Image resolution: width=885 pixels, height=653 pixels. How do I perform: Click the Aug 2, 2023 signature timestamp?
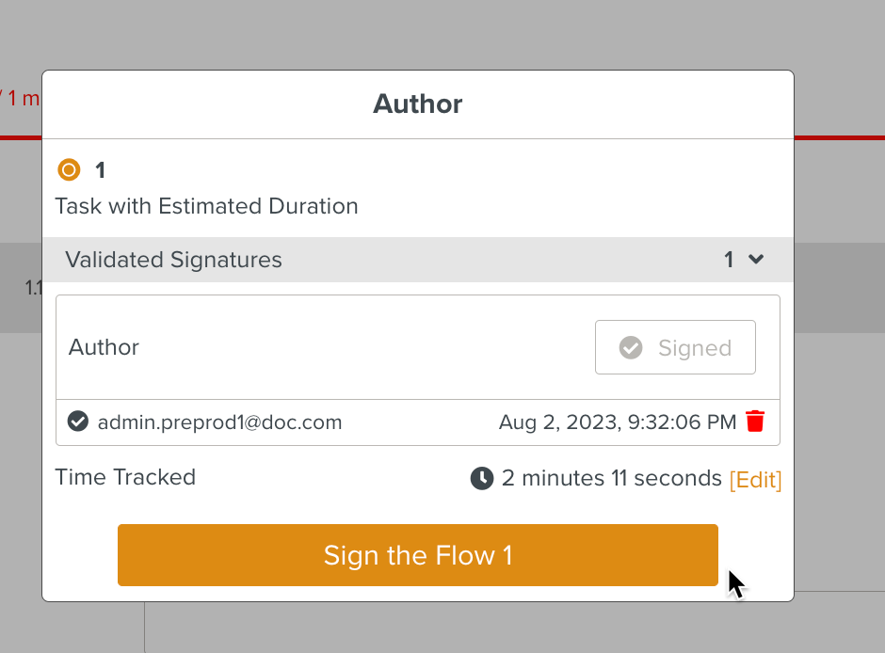coord(617,422)
